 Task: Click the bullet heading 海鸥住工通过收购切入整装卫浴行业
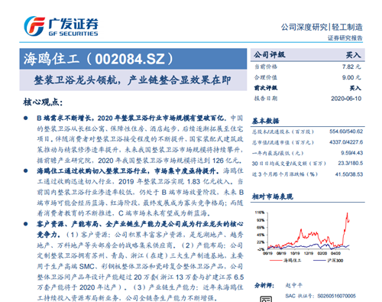point(128,171)
